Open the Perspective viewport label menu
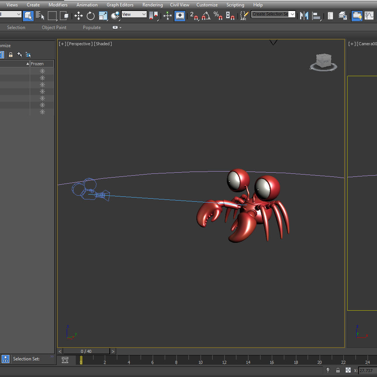 pos(80,44)
